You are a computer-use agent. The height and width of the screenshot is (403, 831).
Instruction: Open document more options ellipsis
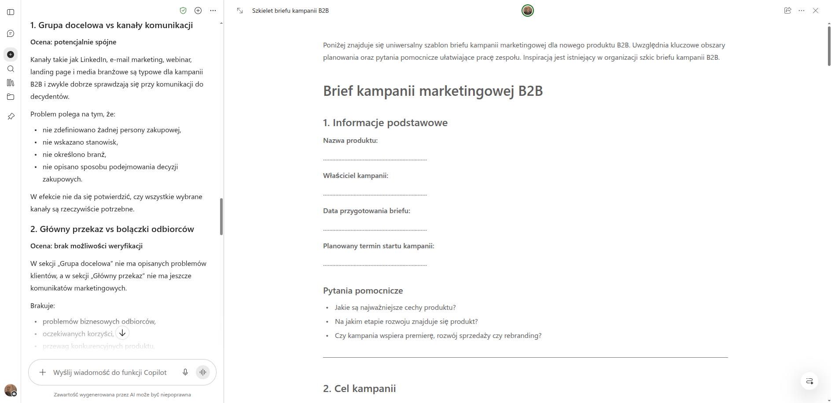[x=802, y=11]
